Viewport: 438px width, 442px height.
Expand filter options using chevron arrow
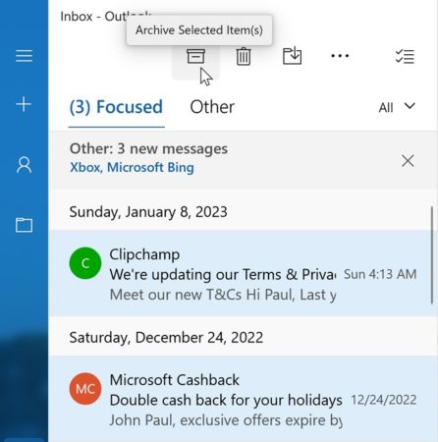(410, 106)
